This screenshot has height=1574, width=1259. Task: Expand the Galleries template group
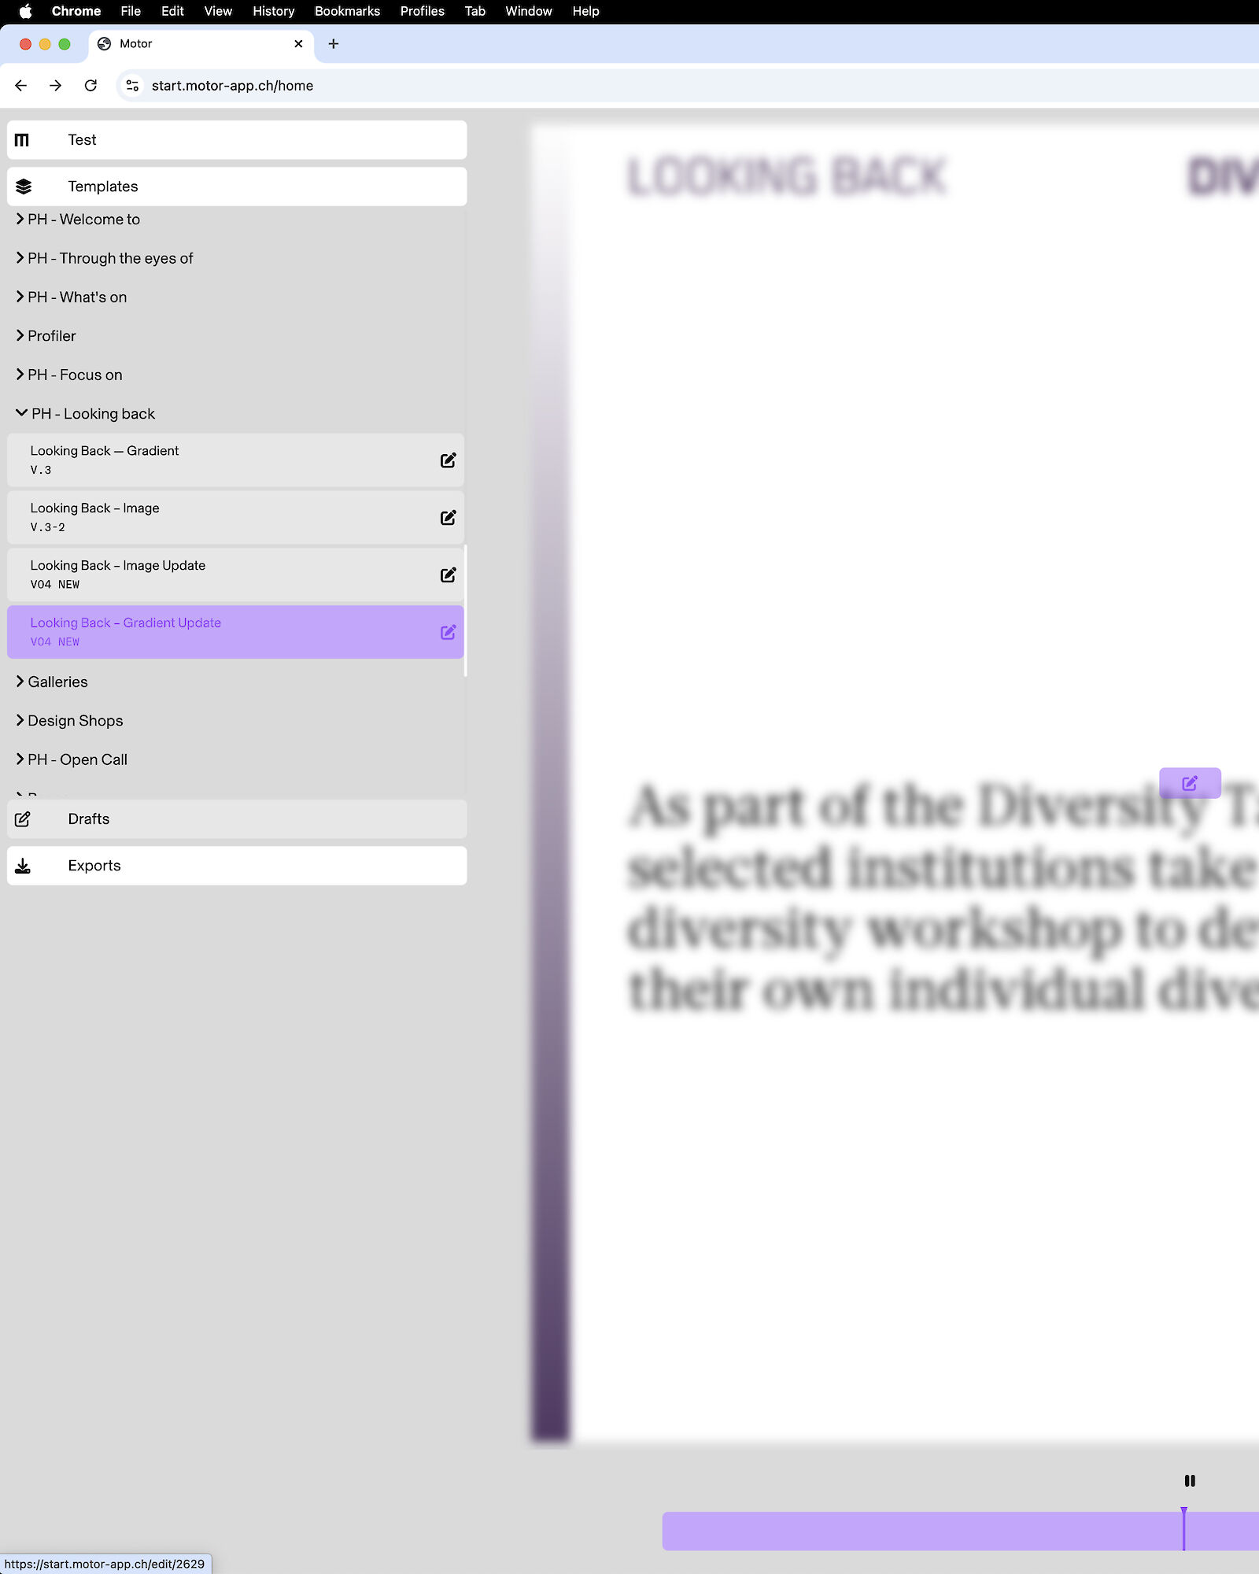[20, 682]
